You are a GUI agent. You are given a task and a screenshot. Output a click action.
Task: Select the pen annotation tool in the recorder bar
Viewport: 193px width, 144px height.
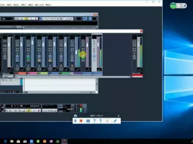point(115,121)
